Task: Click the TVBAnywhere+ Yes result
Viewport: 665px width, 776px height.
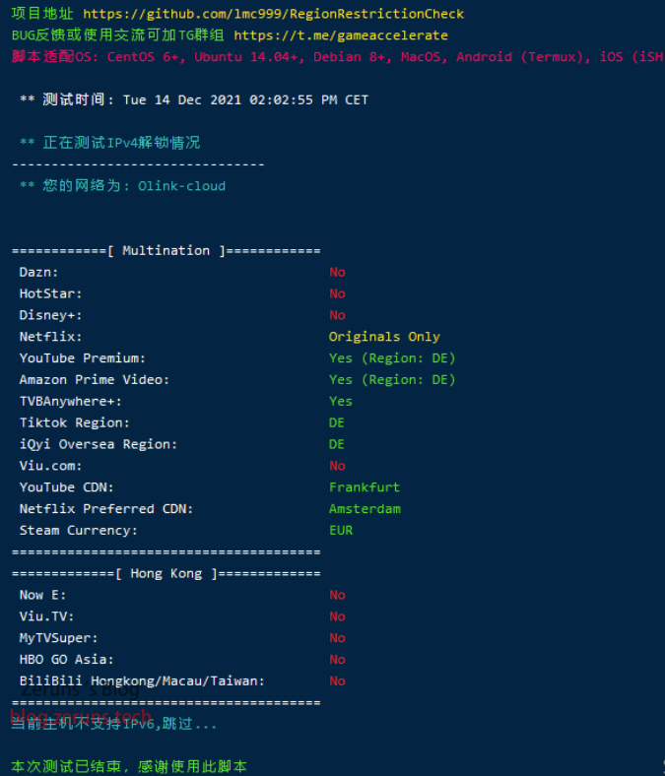Action: pos(341,402)
